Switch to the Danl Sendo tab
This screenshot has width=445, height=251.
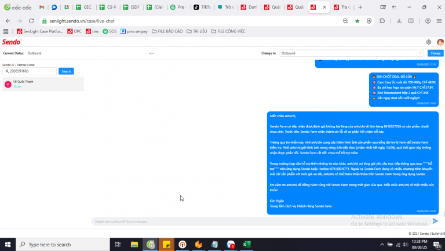coord(250,7)
